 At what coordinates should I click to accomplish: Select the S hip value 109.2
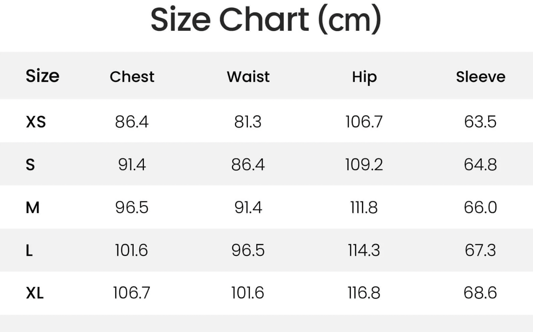(x=364, y=165)
